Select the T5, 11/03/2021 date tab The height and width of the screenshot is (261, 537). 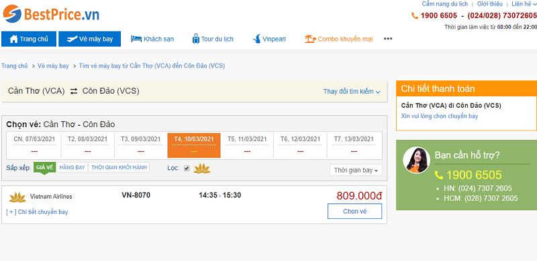pos(247,145)
